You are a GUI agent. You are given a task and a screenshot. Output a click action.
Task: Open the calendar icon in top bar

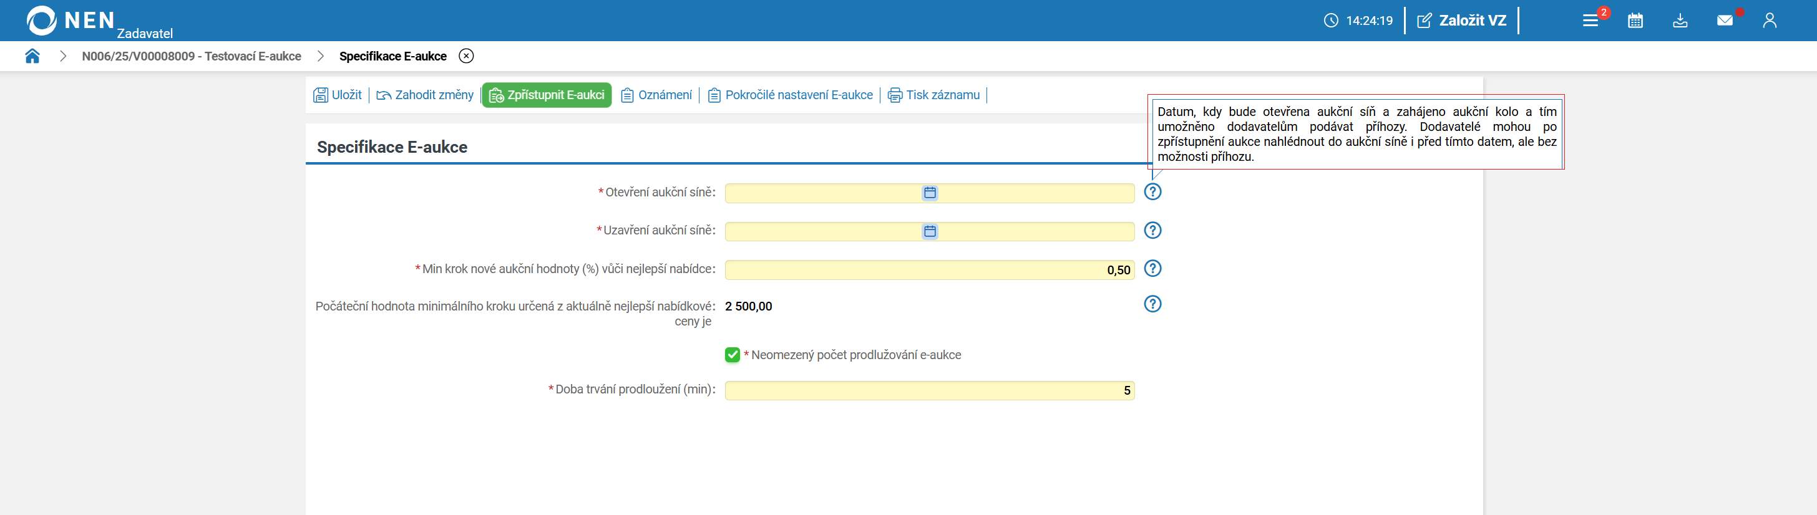point(1635,21)
